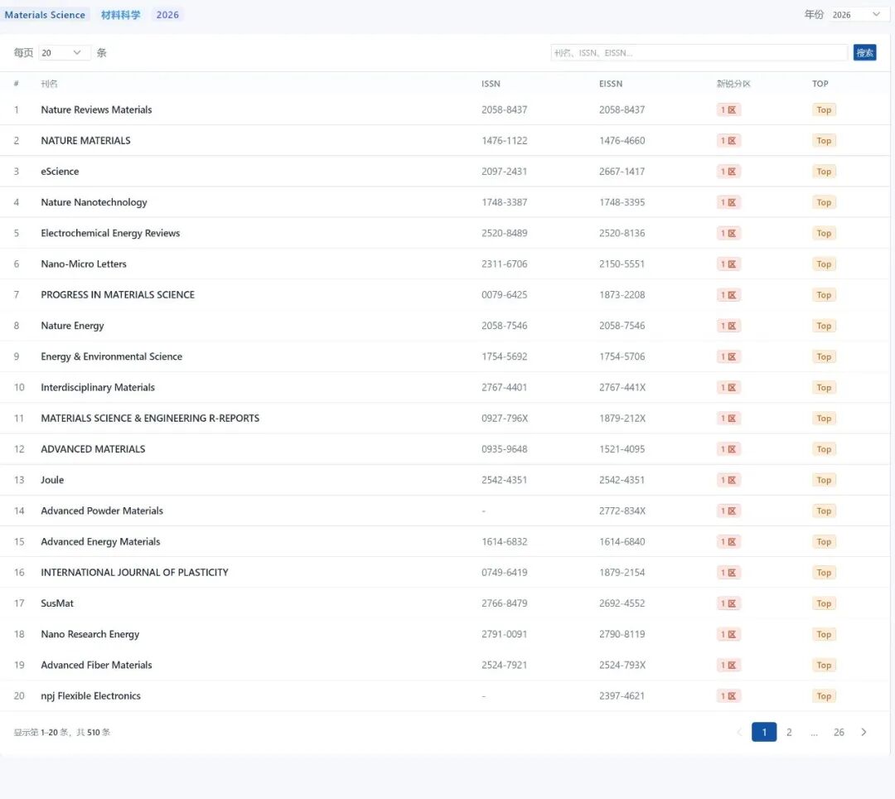The width and height of the screenshot is (895, 799).
Task: Click the pagination ellipsis to jump pages
Action: point(814,732)
